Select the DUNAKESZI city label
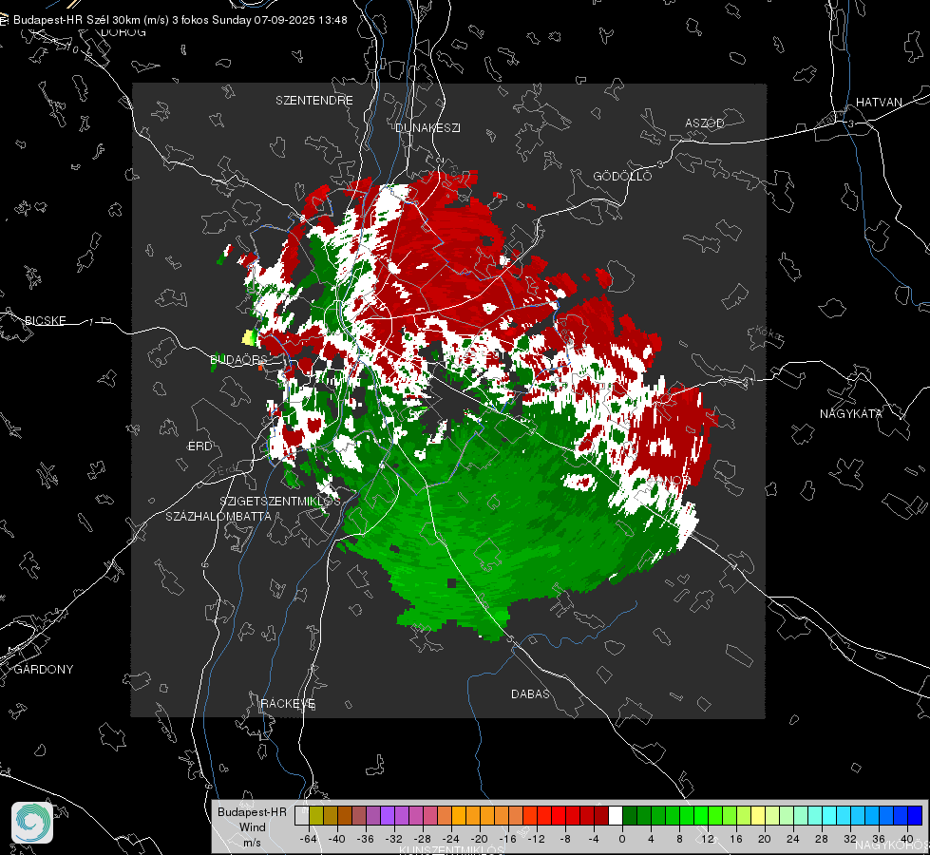 point(427,127)
